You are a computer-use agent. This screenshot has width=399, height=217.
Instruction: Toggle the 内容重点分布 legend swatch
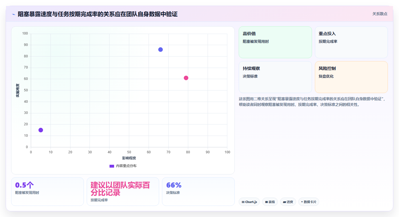(112, 166)
